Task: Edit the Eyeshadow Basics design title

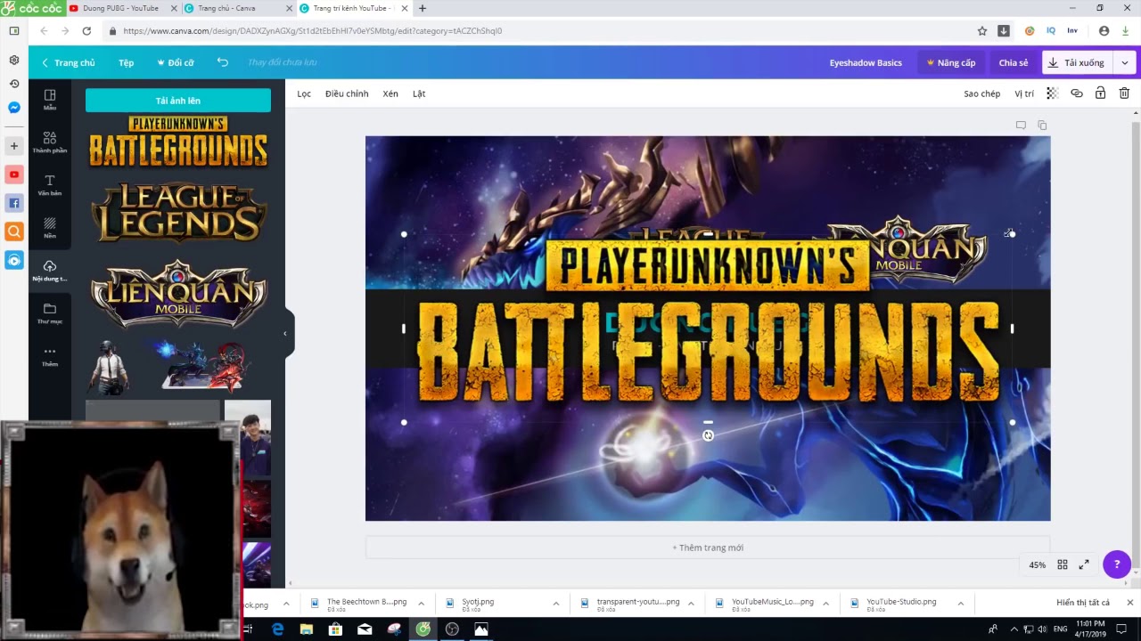Action: [x=866, y=62]
